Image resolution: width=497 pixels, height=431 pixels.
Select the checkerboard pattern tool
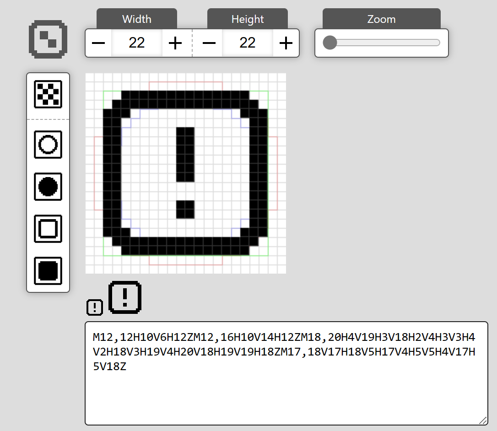(x=48, y=94)
